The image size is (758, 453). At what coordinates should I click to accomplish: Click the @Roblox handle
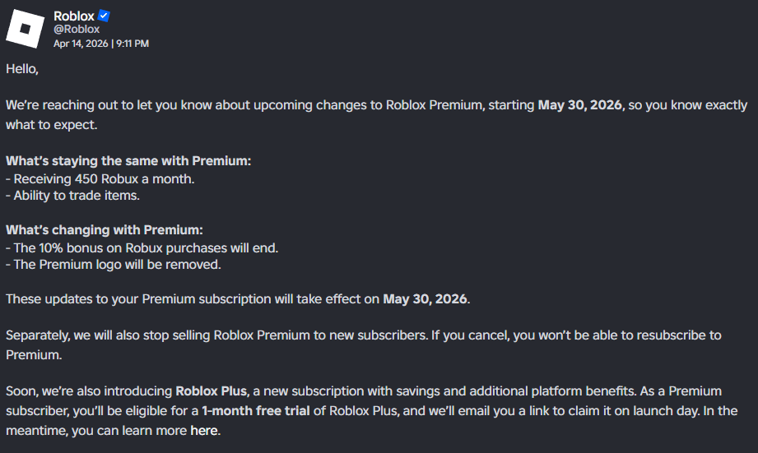coord(77,30)
